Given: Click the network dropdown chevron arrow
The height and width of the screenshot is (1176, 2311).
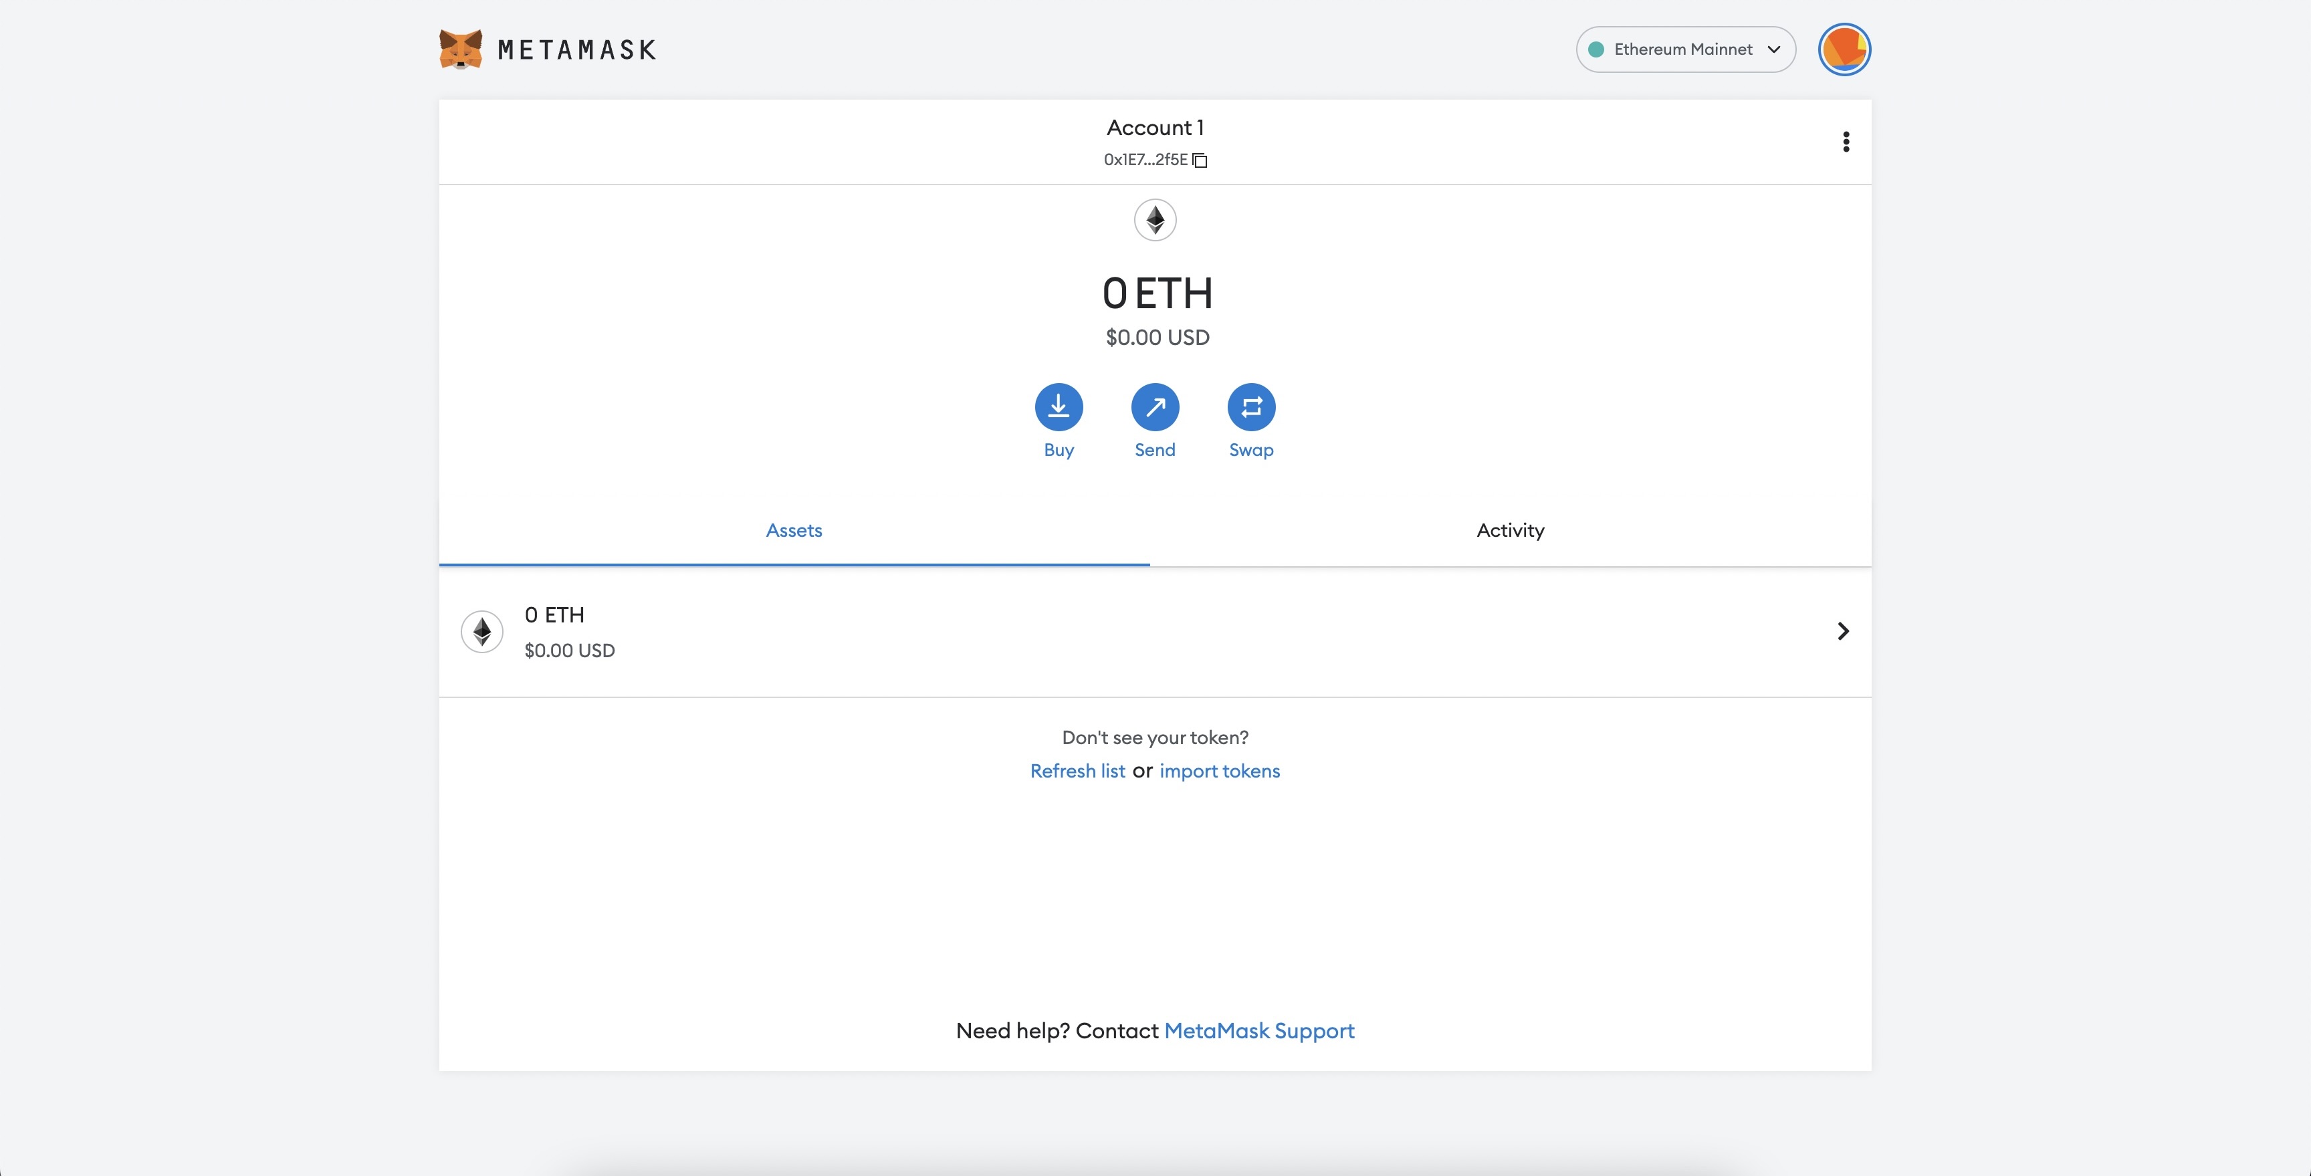Looking at the screenshot, I should [1773, 49].
